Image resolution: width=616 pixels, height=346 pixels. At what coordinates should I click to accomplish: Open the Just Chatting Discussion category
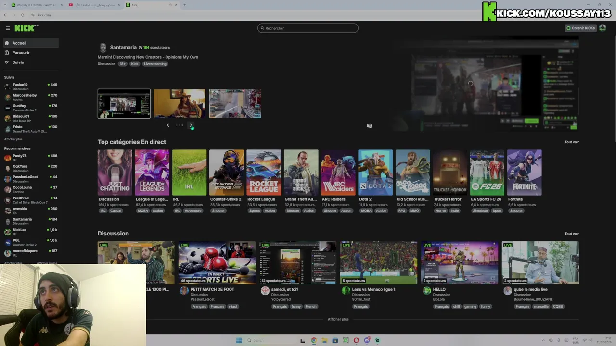(115, 173)
